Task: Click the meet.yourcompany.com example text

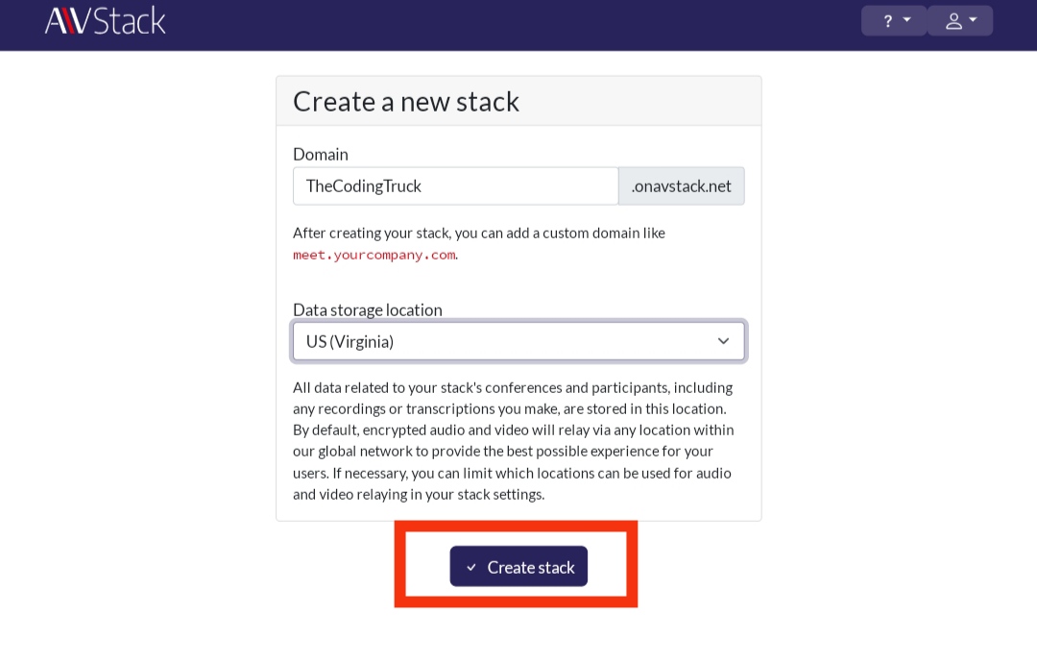Action: 374,255
